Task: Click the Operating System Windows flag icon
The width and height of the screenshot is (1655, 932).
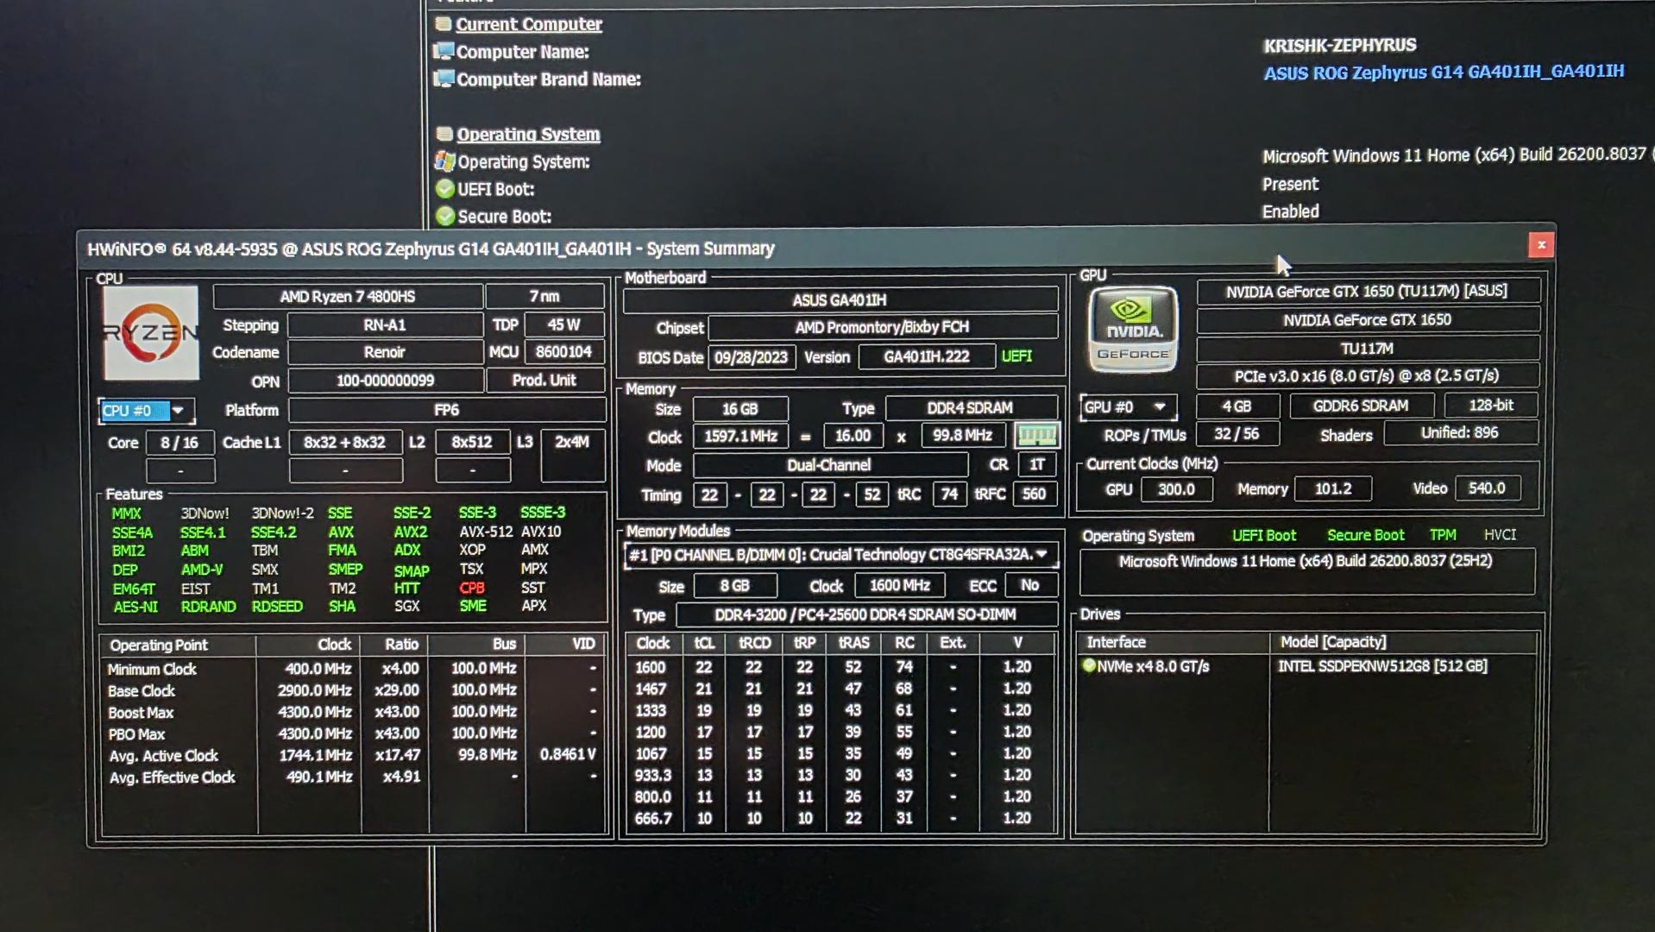Action: [444, 161]
